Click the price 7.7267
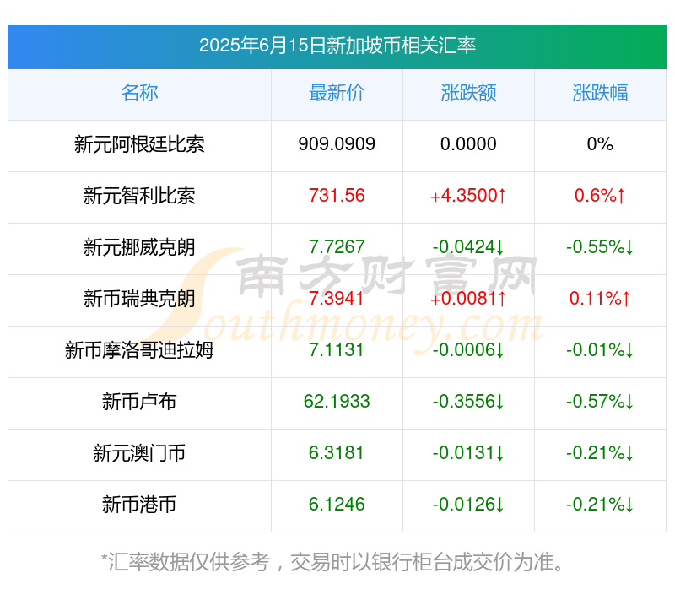675x589 pixels. pos(337,246)
